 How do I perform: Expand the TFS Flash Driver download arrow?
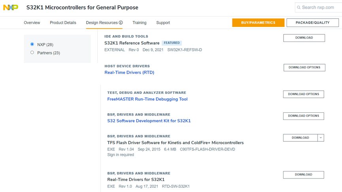pos(321,138)
